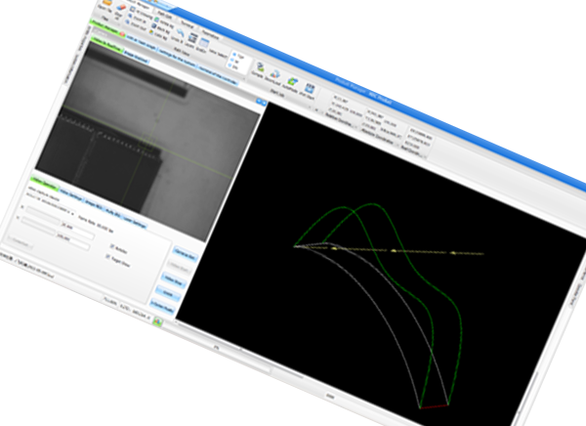Switch to the Terminal ribbon tab
This screenshot has height=426, width=586.
click(x=188, y=23)
